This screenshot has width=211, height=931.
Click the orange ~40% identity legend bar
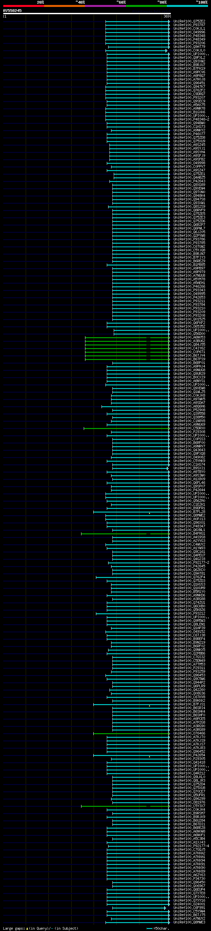(x=65, y=6)
